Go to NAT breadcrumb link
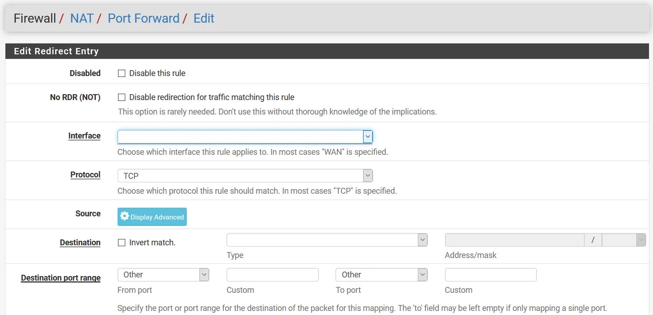This screenshot has height=315, width=653. point(82,19)
